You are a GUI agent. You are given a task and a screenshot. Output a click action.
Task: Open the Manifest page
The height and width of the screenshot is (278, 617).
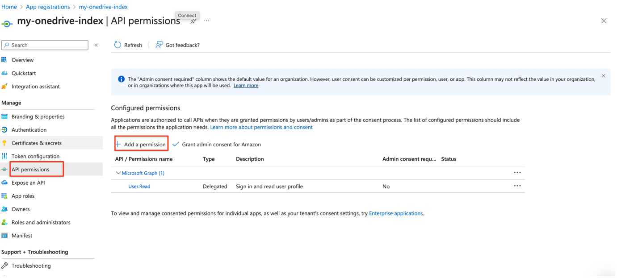(x=22, y=236)
